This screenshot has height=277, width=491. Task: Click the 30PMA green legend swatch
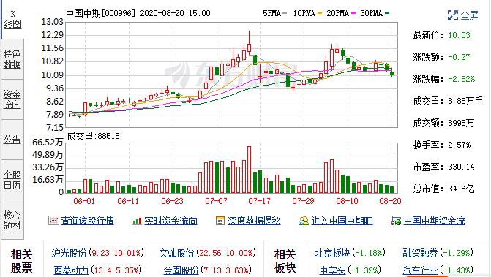387,13
